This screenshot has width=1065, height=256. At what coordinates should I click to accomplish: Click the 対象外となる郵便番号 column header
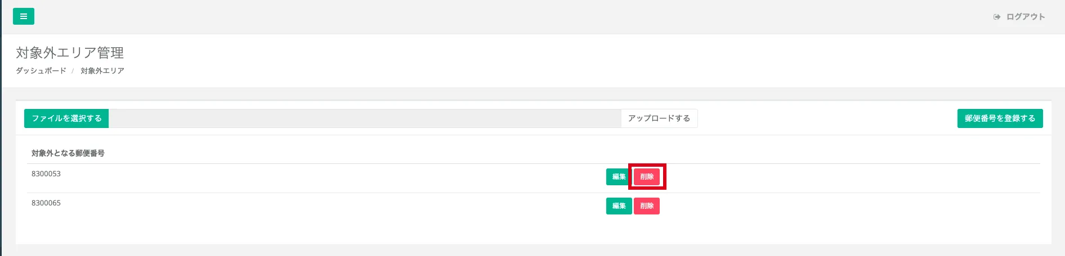(68, 153)
